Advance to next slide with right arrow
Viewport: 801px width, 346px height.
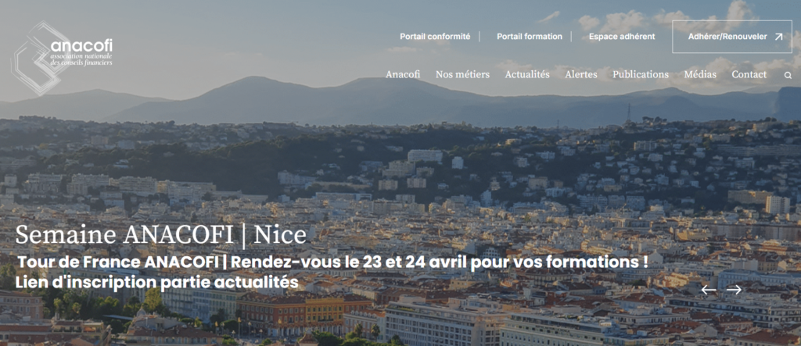pyautogui.click(x=734, y=290)
